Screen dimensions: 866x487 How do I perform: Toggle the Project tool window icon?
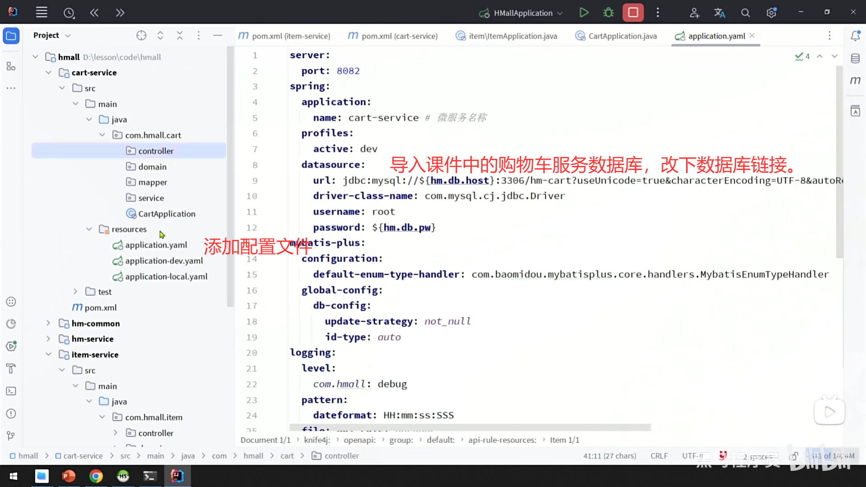11,36
